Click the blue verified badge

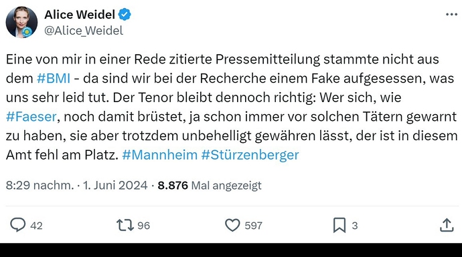(x=125, y=15)
